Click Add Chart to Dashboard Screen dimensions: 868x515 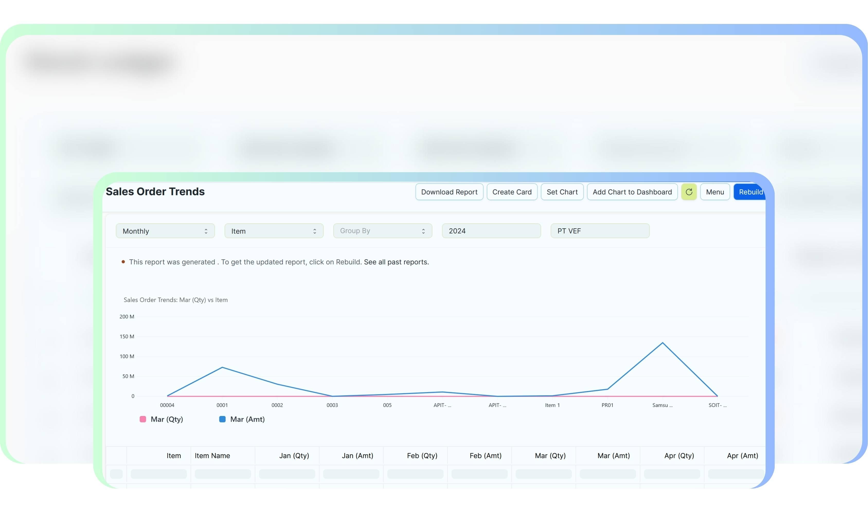[x=632, y=192]
